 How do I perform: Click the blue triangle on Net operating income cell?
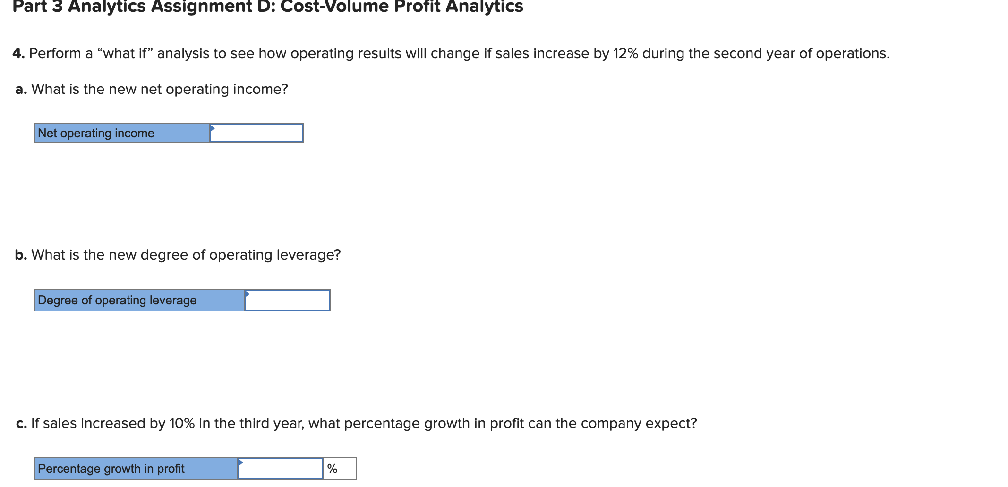pos(213,127)
